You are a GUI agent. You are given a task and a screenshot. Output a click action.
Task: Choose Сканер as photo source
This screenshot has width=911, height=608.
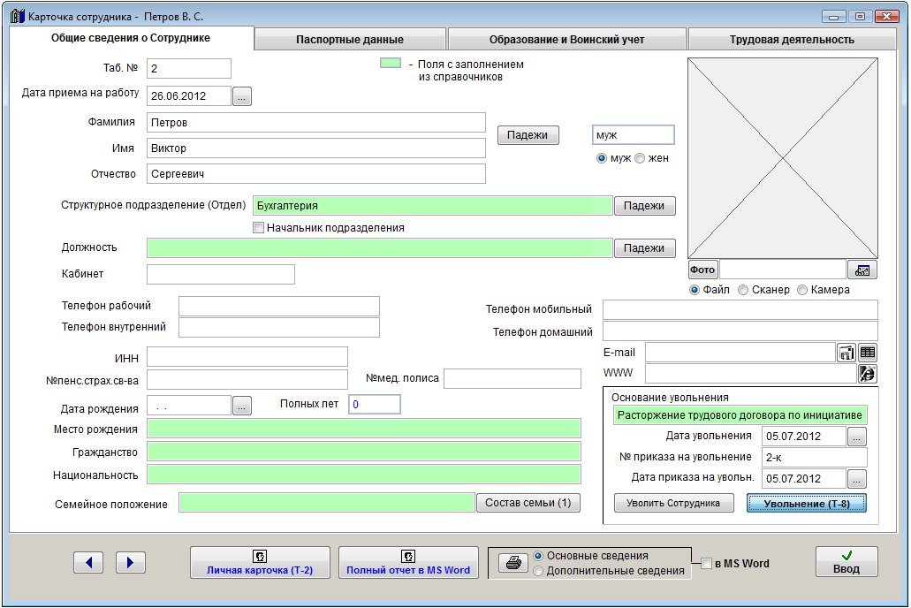[743, 290]
